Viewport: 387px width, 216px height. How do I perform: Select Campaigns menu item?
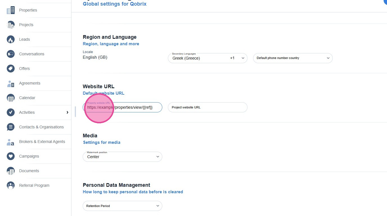coord(29,156)
